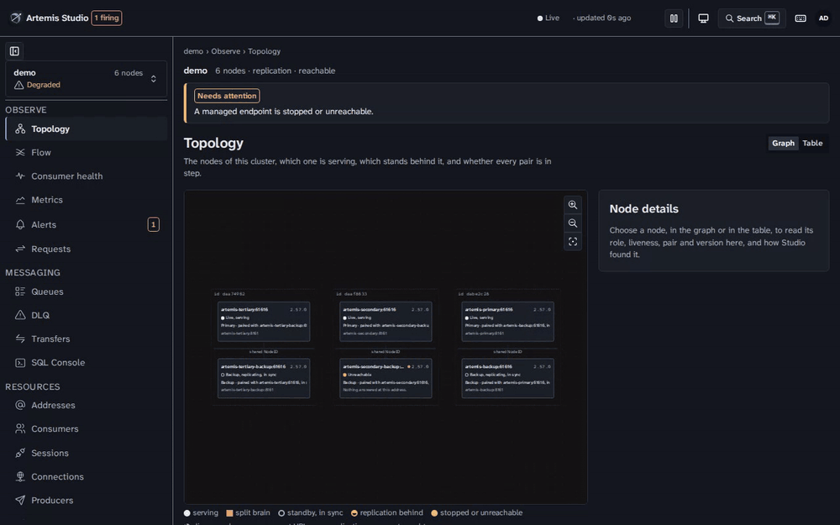Open the Sessions page
This screenshot has width=840, height=525.
87,454
